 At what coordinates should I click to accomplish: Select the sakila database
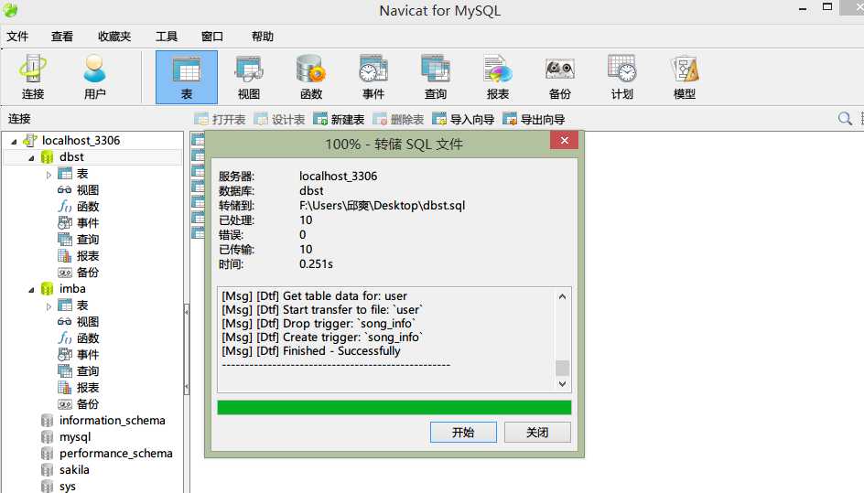(x=74, y=470)
